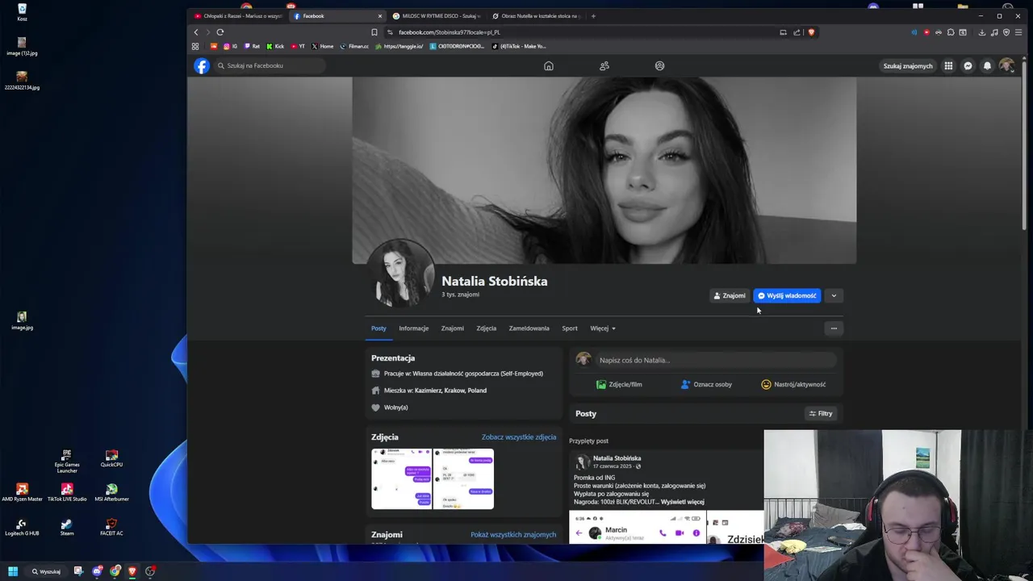Open Epic Games Launcher desktop shortcut
The height and width of the screenshot is (581, 1033).
pyautogui.click(x=67, y=460)
